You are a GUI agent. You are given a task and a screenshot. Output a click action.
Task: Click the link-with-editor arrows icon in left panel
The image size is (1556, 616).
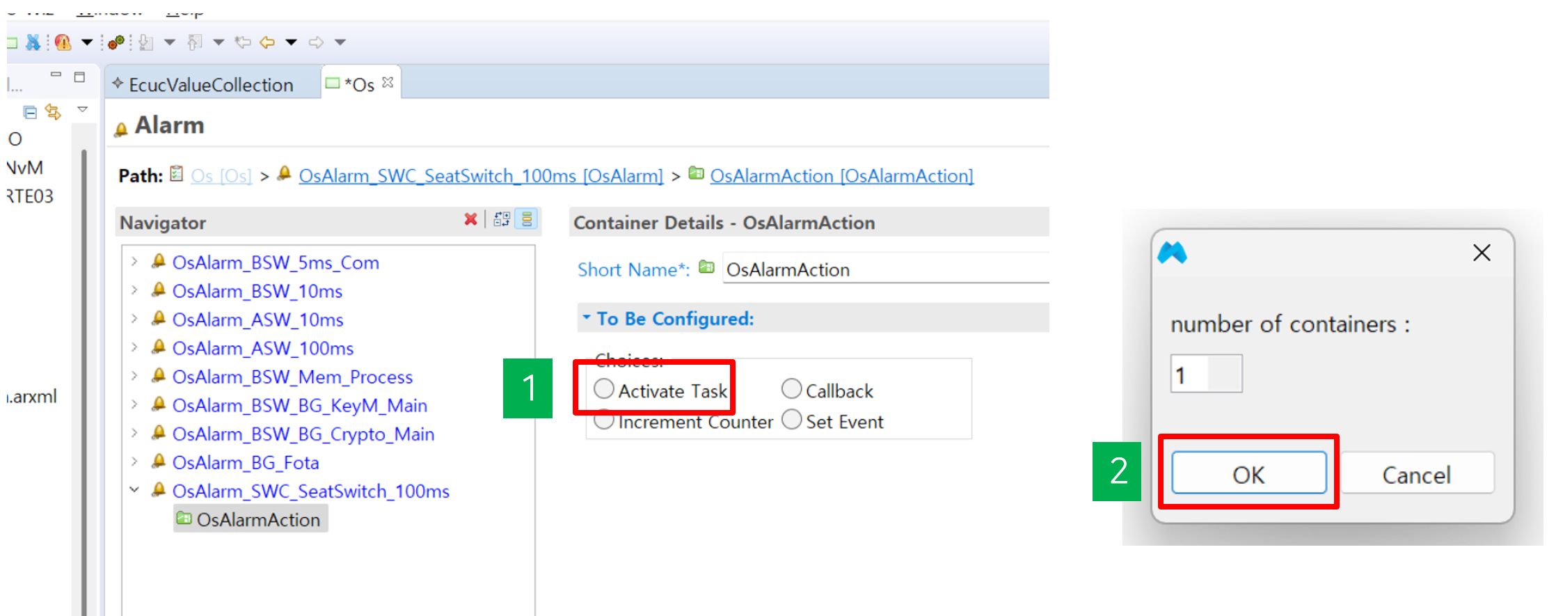(x=53, y=112)
